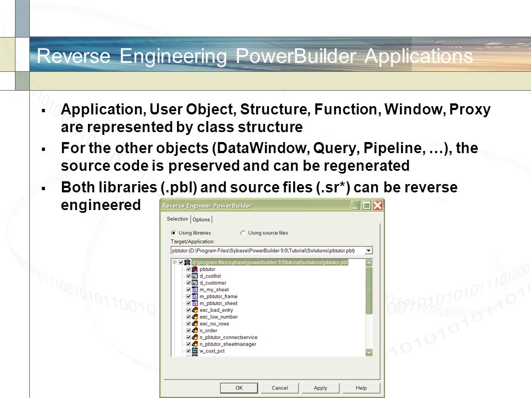The width and height of the screenshot is (531, 398).
Task: Collapse the pbtutor.pbl tree node
Action: tap(174, 262)
